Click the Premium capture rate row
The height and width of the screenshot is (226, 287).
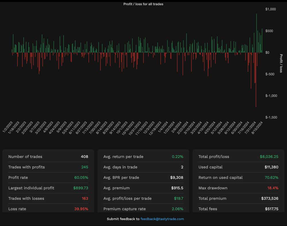(x=143, y=209)
